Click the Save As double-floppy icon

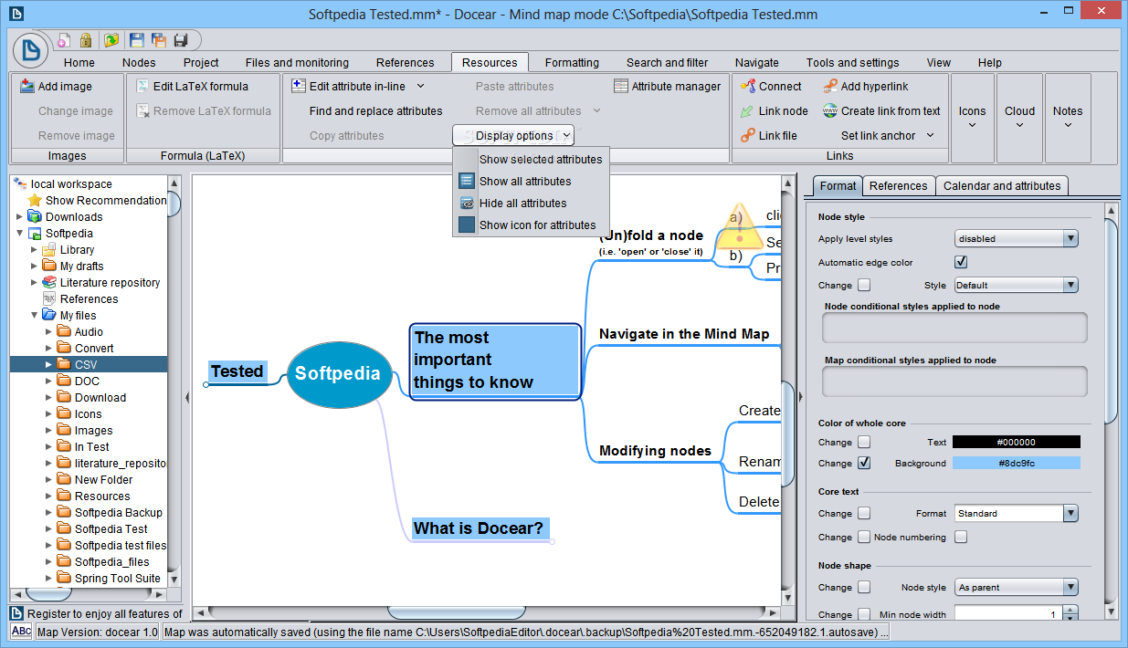[x=159, y=40]
